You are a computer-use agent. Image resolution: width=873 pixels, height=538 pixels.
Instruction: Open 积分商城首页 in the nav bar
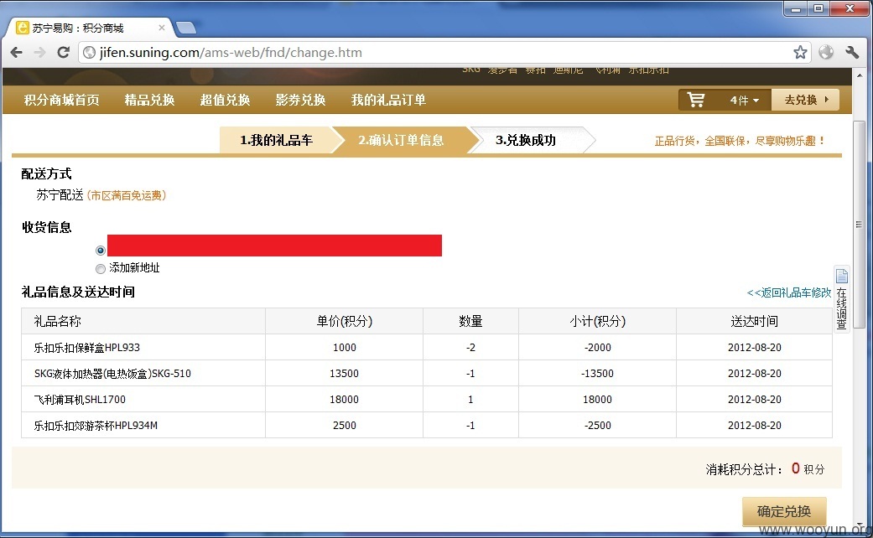[x=62, y=101]
